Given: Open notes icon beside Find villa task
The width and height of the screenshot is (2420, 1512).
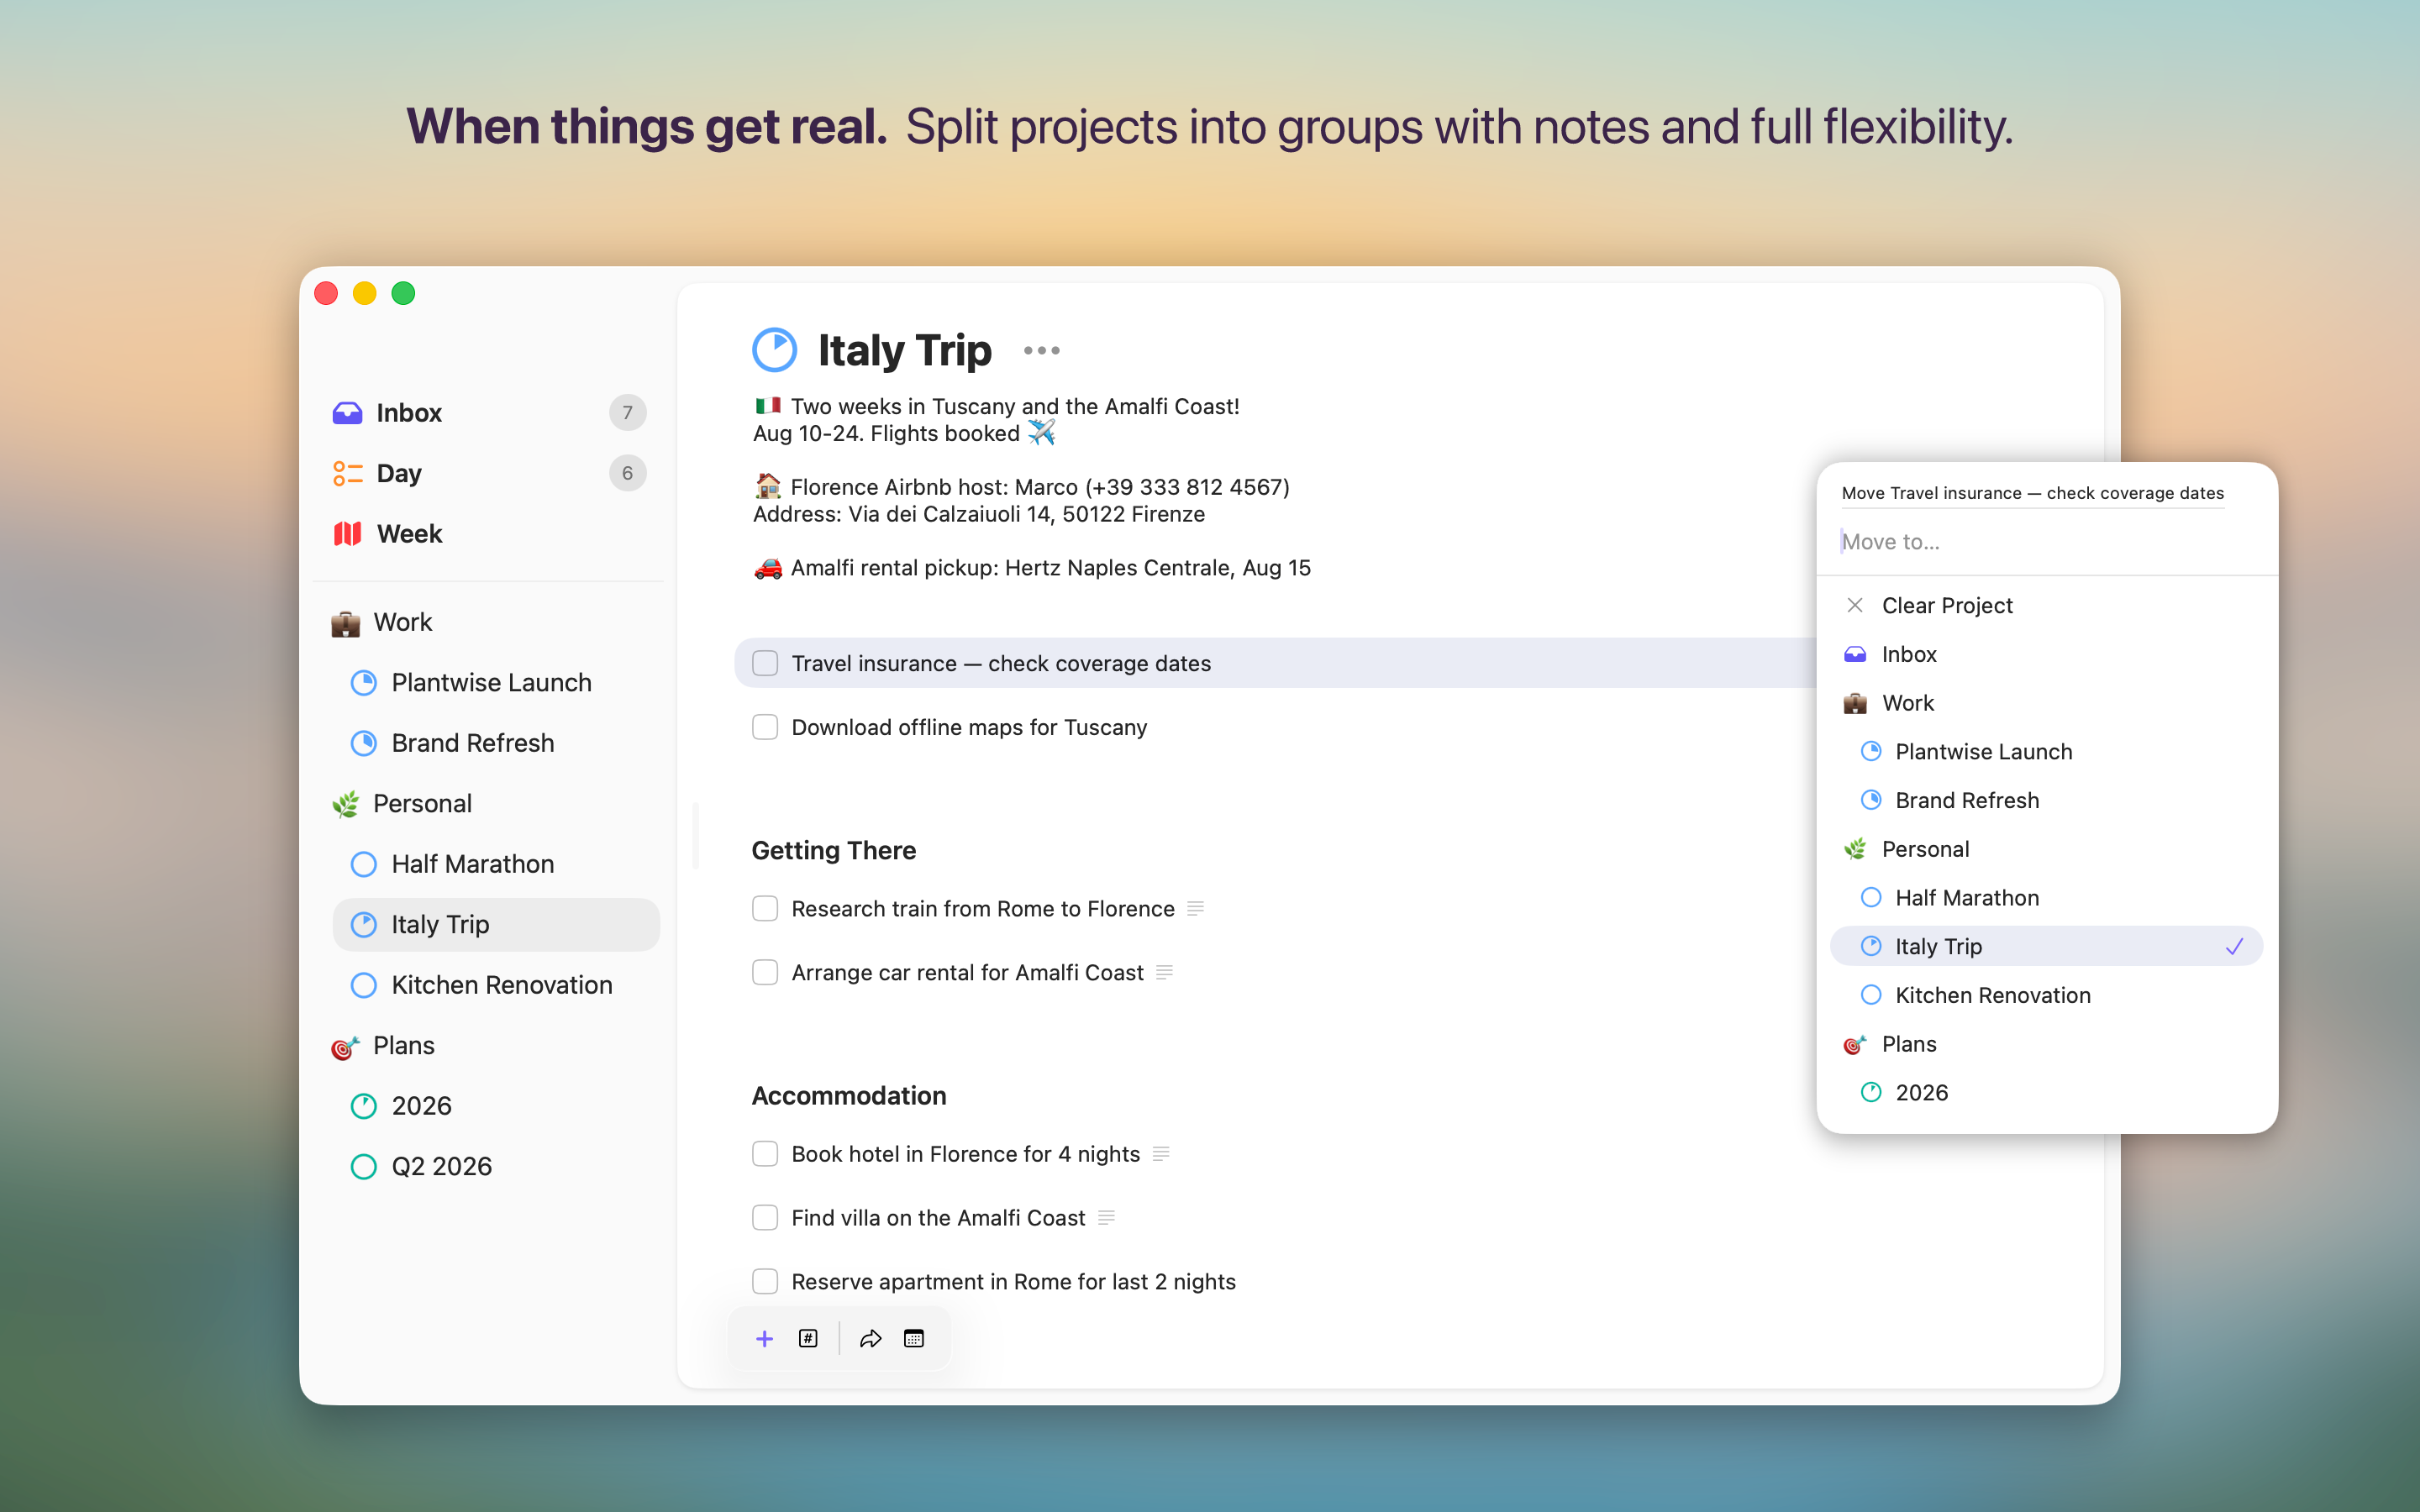Looking at the screenshot, I should coord(1106,1218).
